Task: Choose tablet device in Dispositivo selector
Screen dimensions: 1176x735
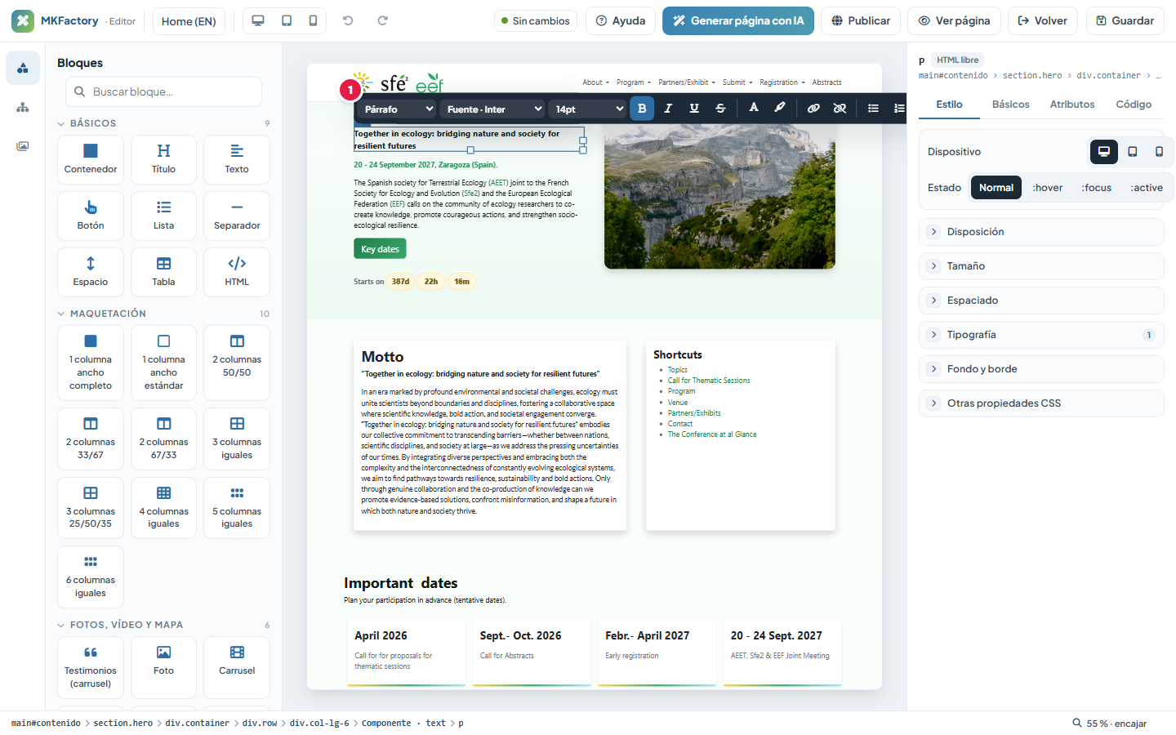Action: [1133, 152]
